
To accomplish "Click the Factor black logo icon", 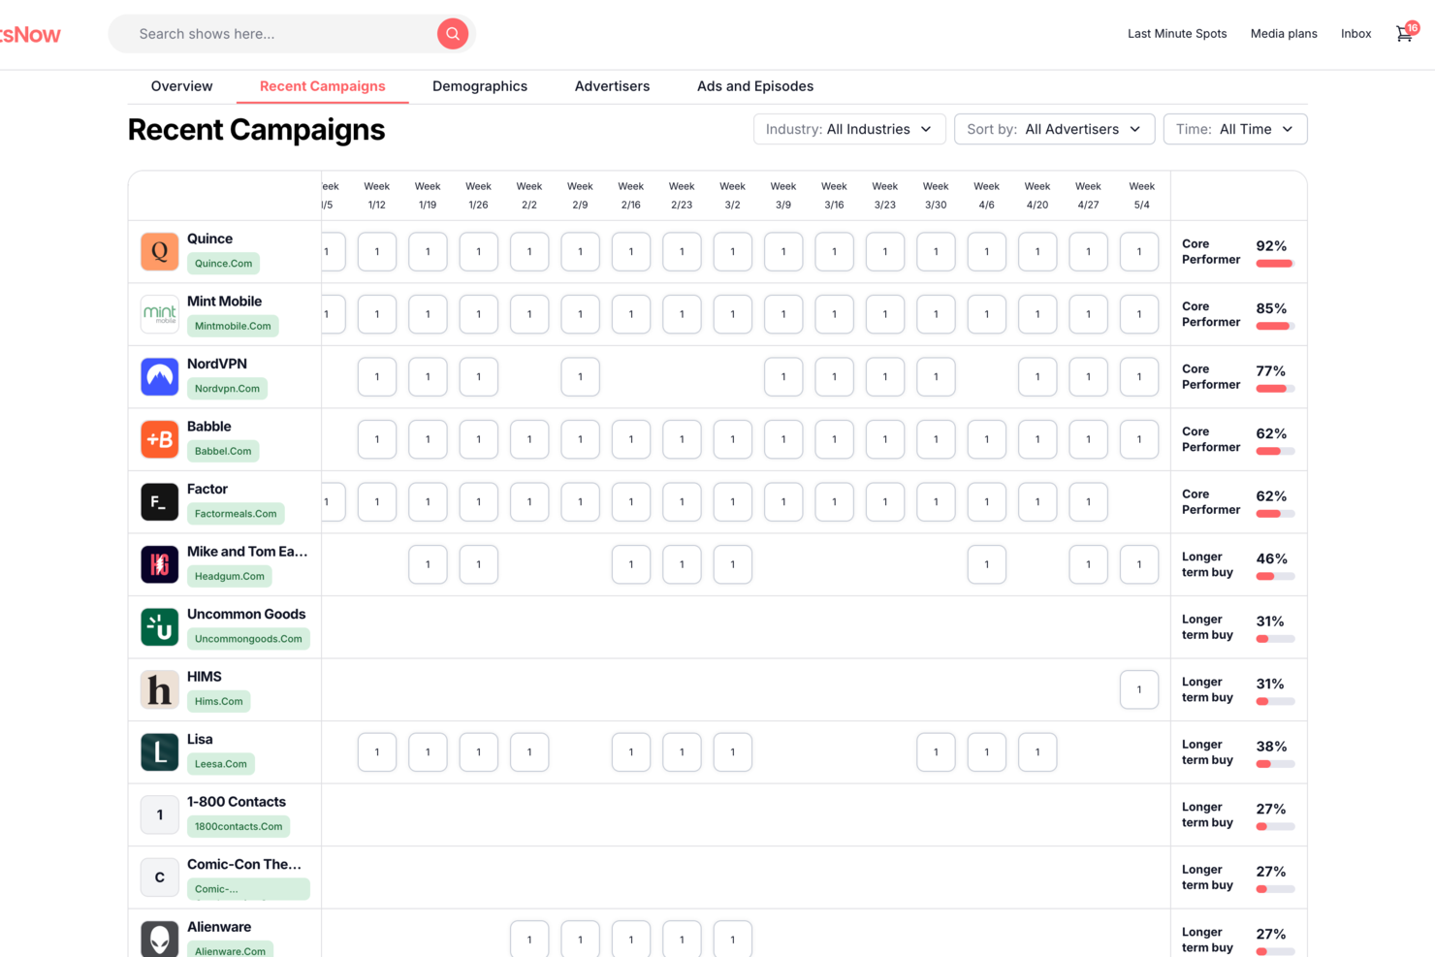I will 160,502.
